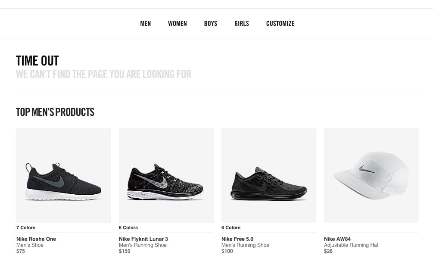
Task: Click the $75 price under Nike Roshe One
Action: [x=21, y=251]
